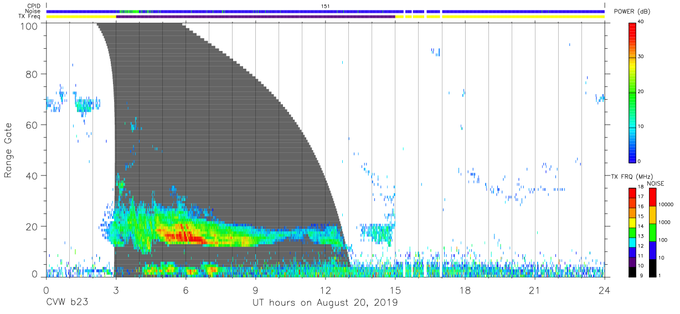The image size is (680, 314).
Task: Click the '40' label on POWER scale
Action: click(641, 22)
